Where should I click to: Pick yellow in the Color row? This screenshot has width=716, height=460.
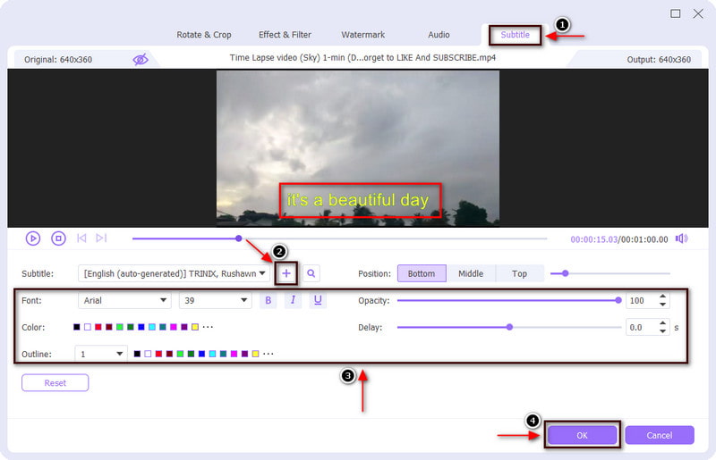[x=195, y=327]
